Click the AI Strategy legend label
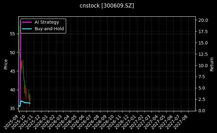The height and width of the screenshot is (133, 217). coord(47,22)
